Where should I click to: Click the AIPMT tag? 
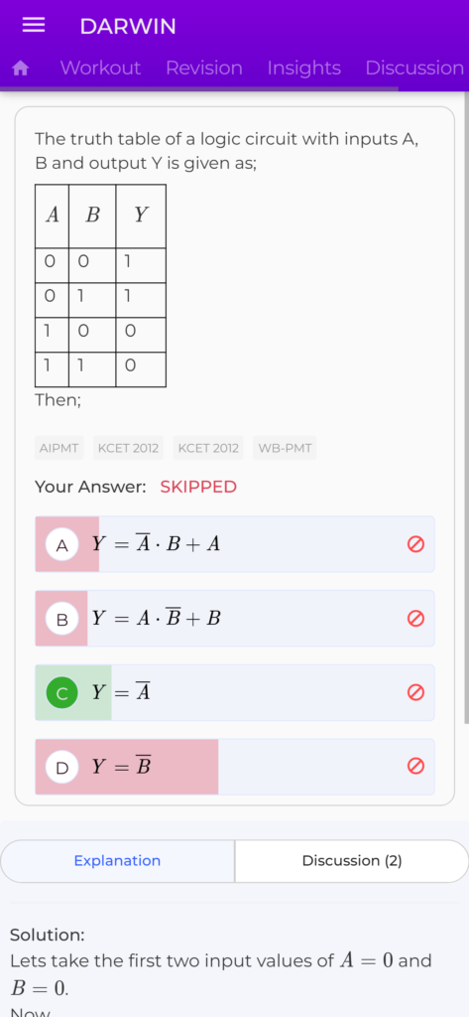(59, 448)
